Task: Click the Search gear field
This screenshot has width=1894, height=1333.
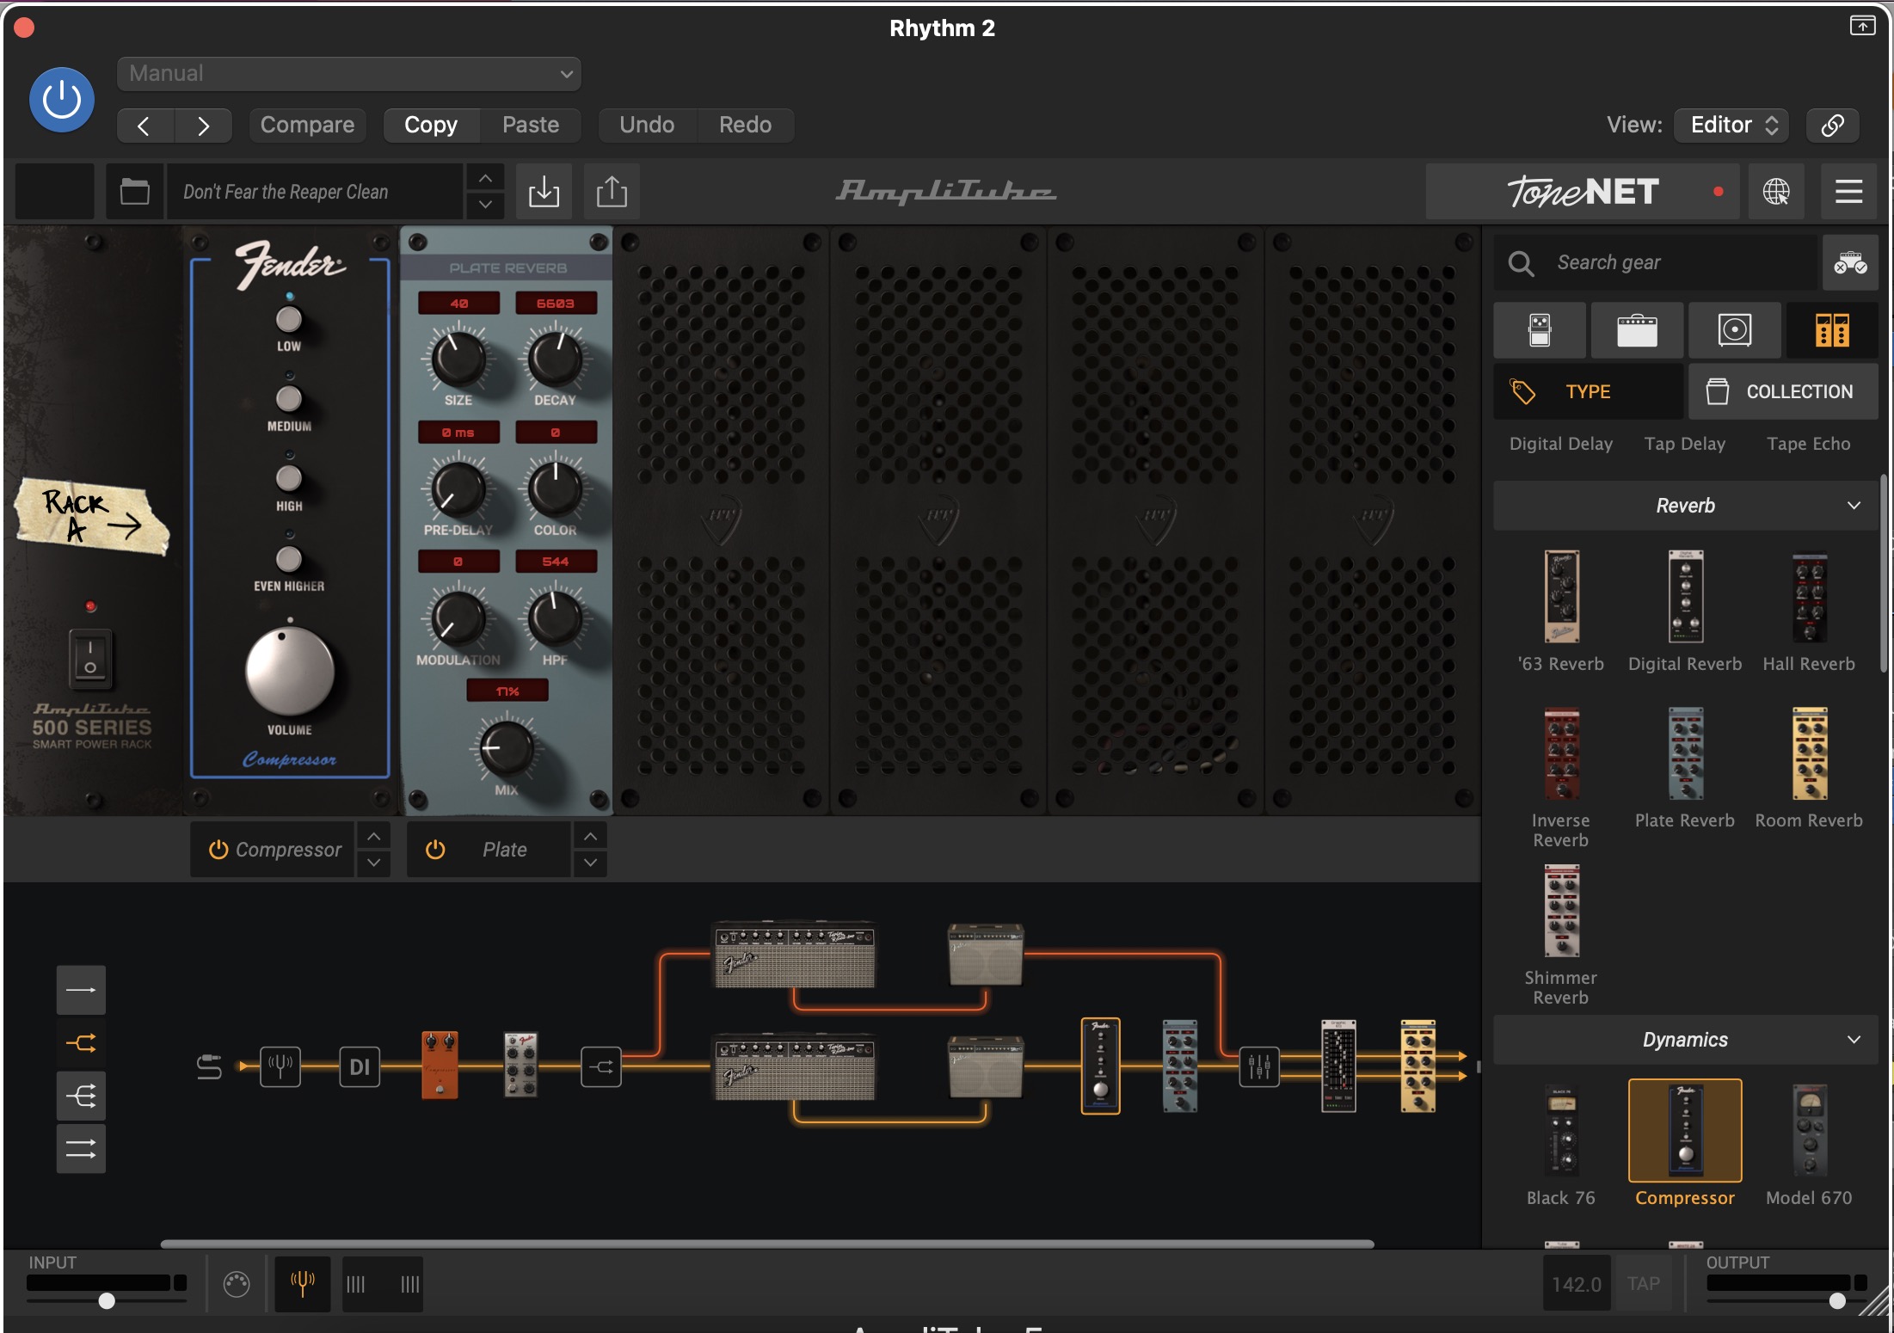Action: 1656,262
